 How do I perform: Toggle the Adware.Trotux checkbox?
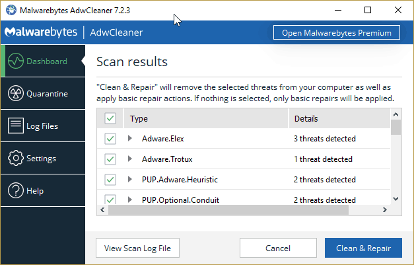[x=110, y=159]
